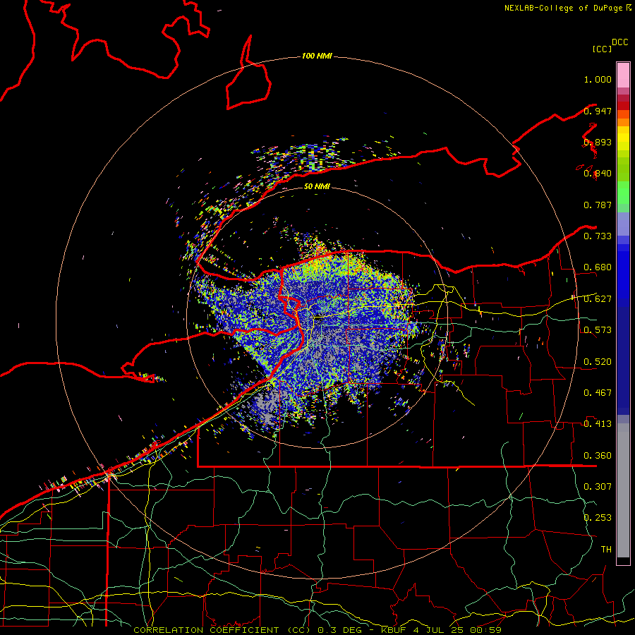
Task: Click the 50 NMI range ring label
Action: (x=317, y=186)
